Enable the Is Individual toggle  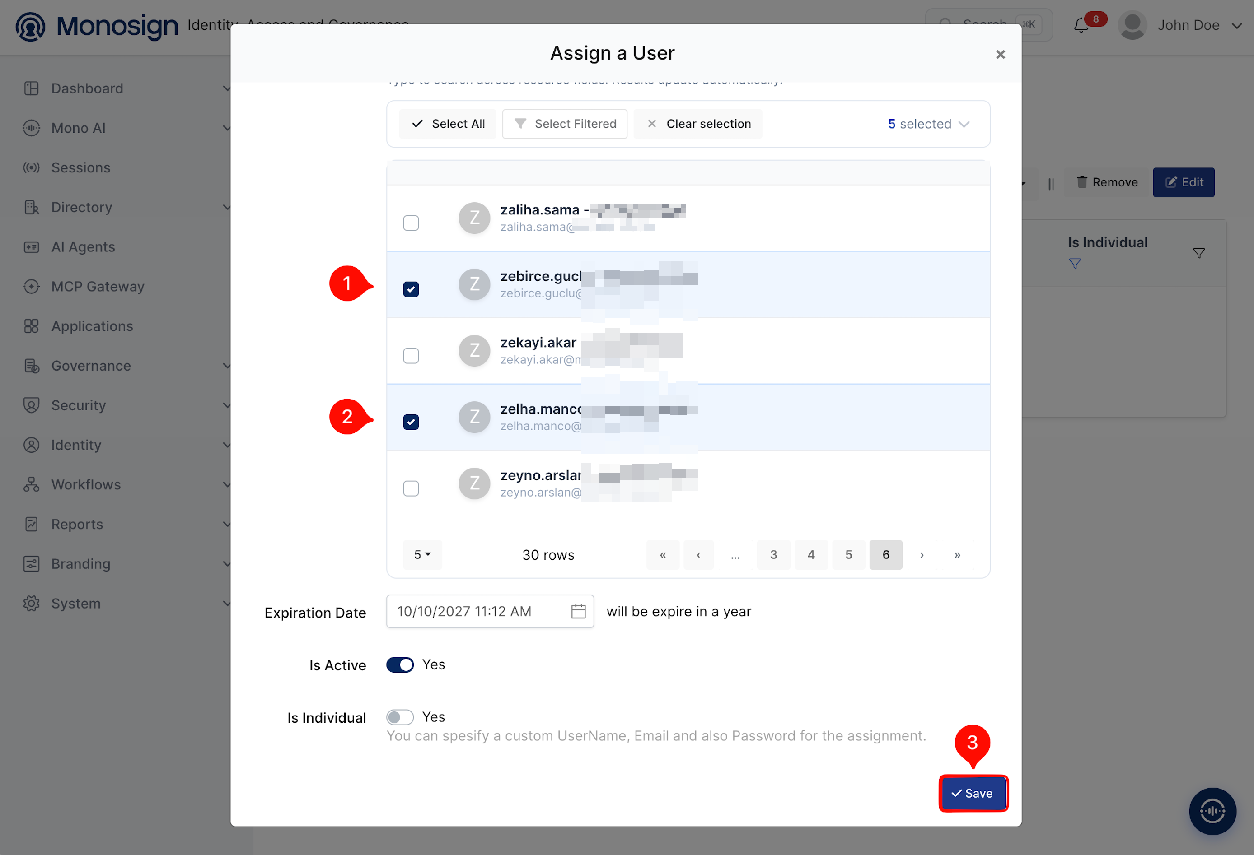pos(400,717)
